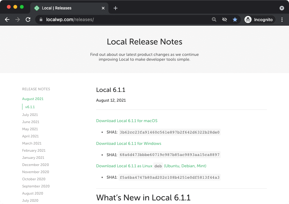Open September 2020 release notes
Image resolution: width=289 pixels, height=204 pixels.
(36, 186)
